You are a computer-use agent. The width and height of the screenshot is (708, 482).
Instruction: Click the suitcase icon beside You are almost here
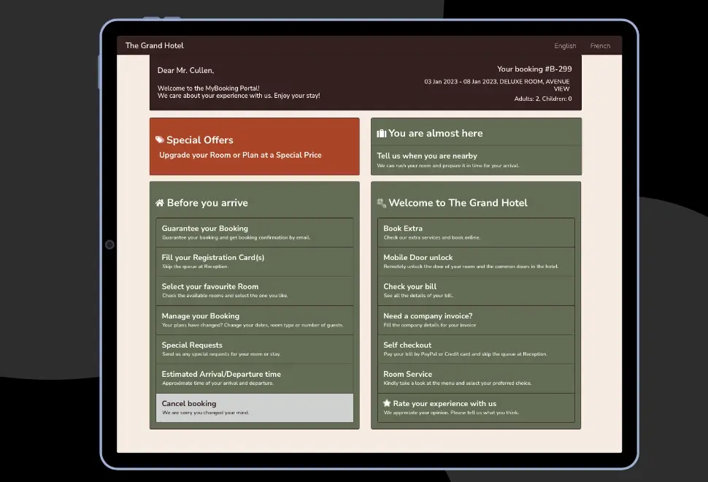pyautogui.click(x=381, y=134)
